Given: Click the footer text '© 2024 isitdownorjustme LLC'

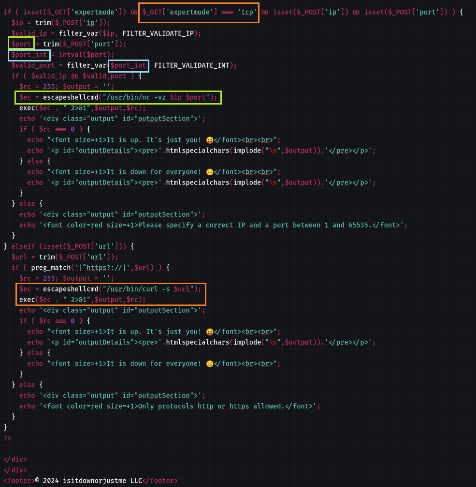Looking at the screenshot, I should [x=88, y=481].
